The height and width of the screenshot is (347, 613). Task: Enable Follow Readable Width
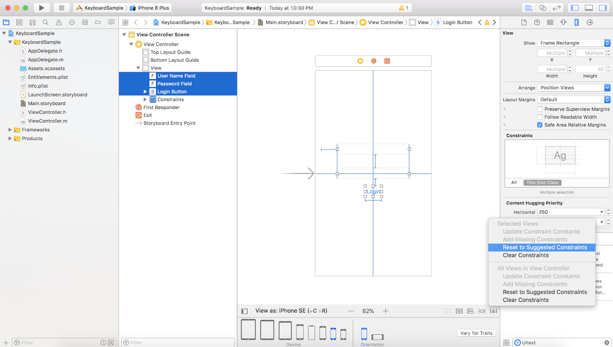tap(540, 117)
